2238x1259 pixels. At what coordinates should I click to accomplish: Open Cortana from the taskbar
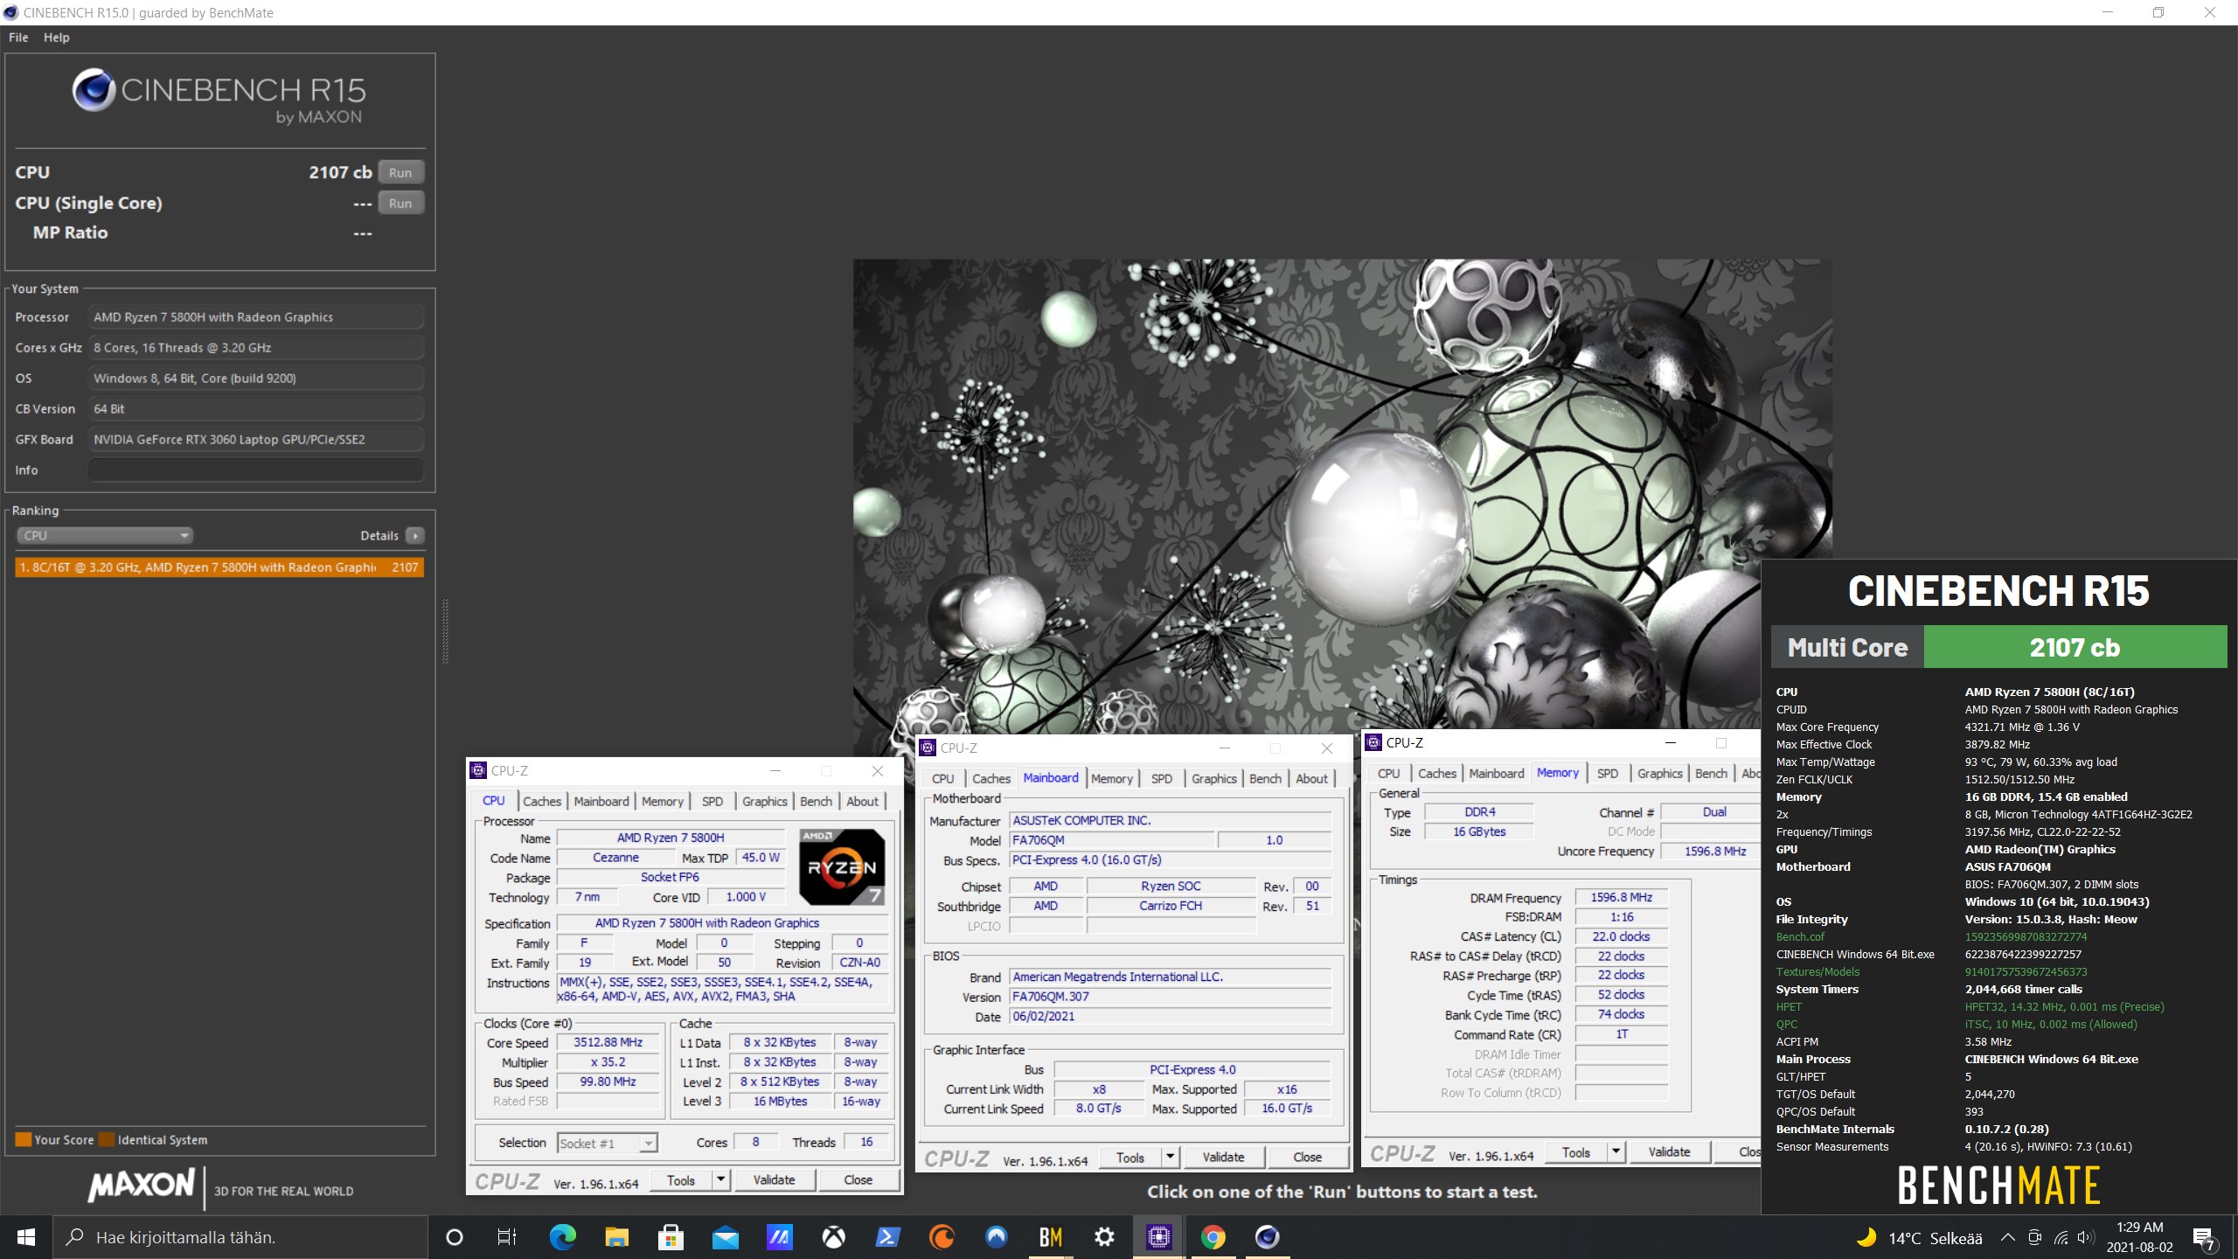point(454,1237)
